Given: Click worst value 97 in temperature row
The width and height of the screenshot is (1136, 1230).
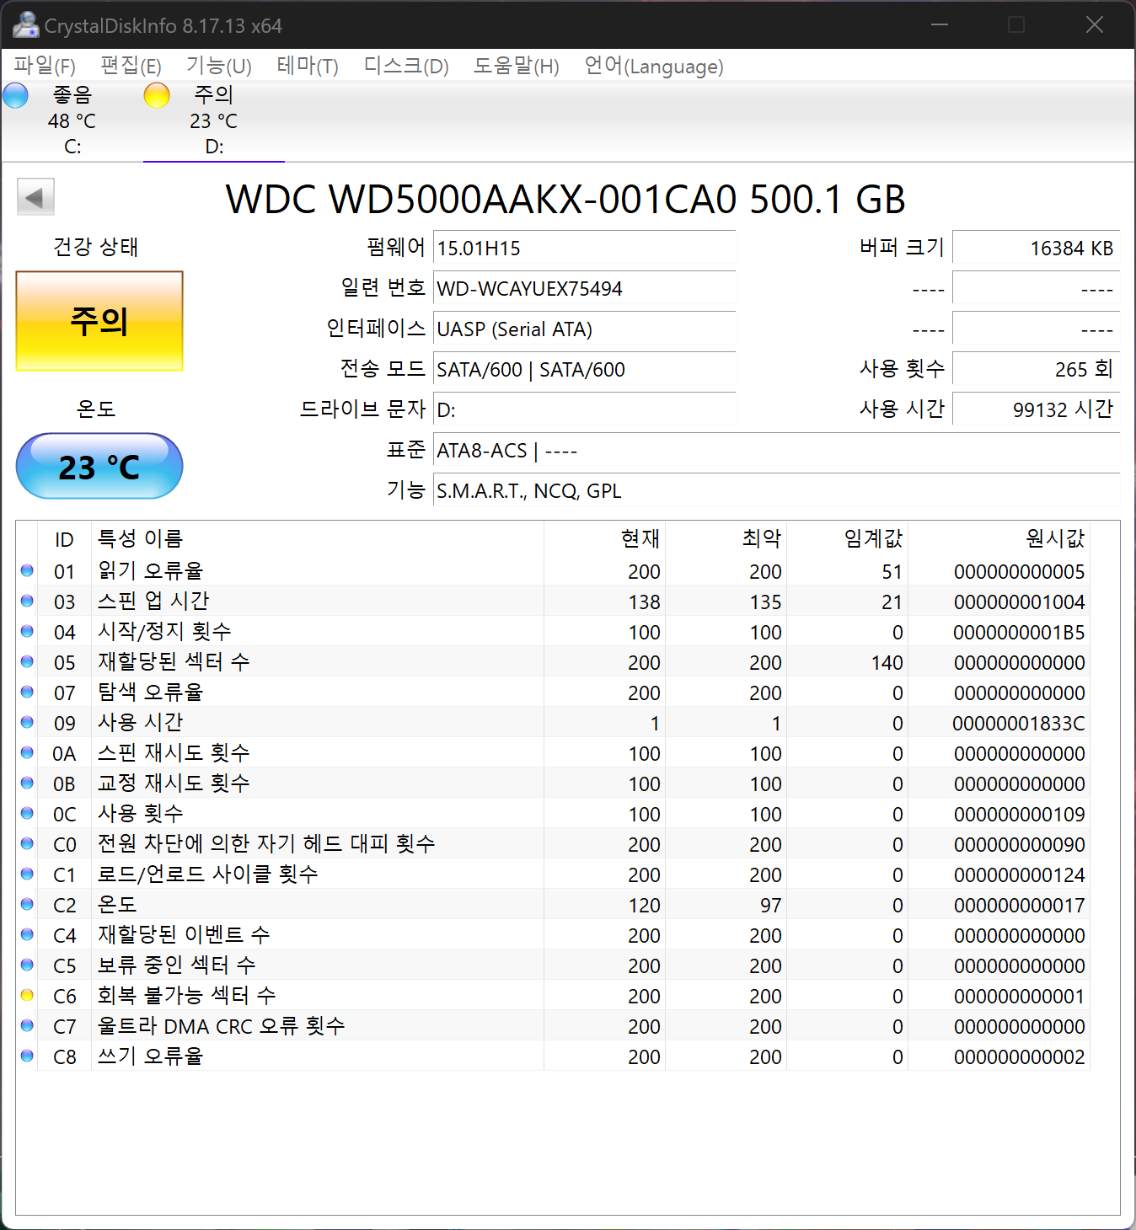Looking at the screenshot, I should point(771,905).
